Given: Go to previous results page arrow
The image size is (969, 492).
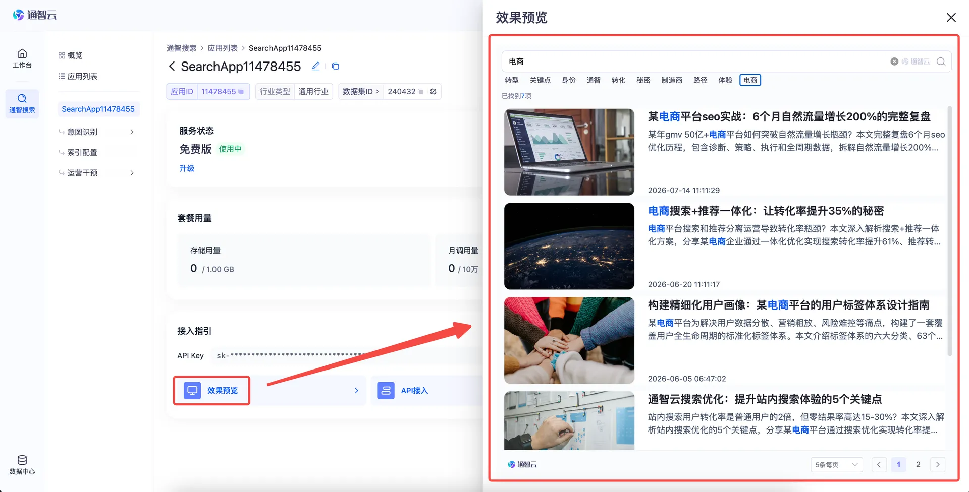Looking at the screenshot, I should [x=879, y=464].
